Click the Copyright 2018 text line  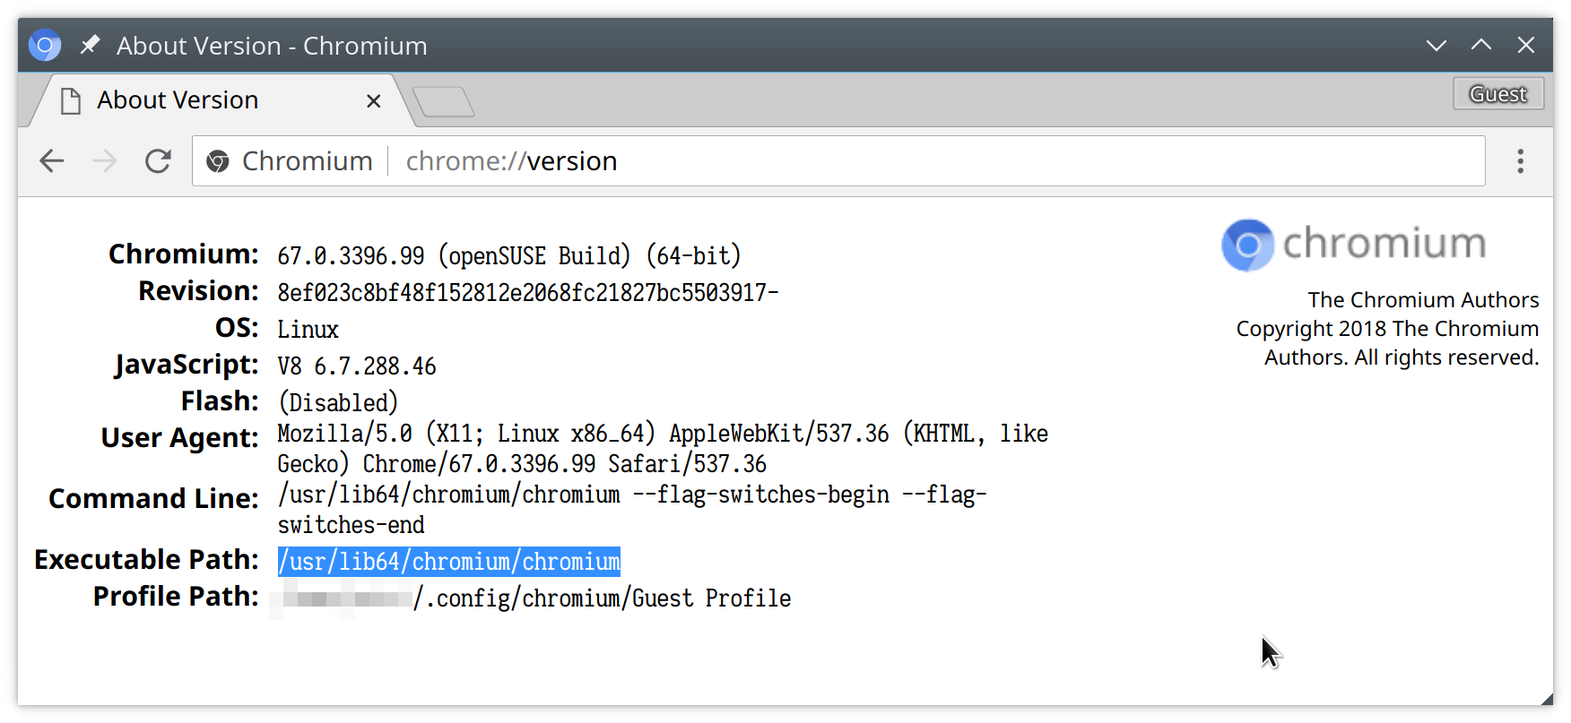pos(1387,329)
